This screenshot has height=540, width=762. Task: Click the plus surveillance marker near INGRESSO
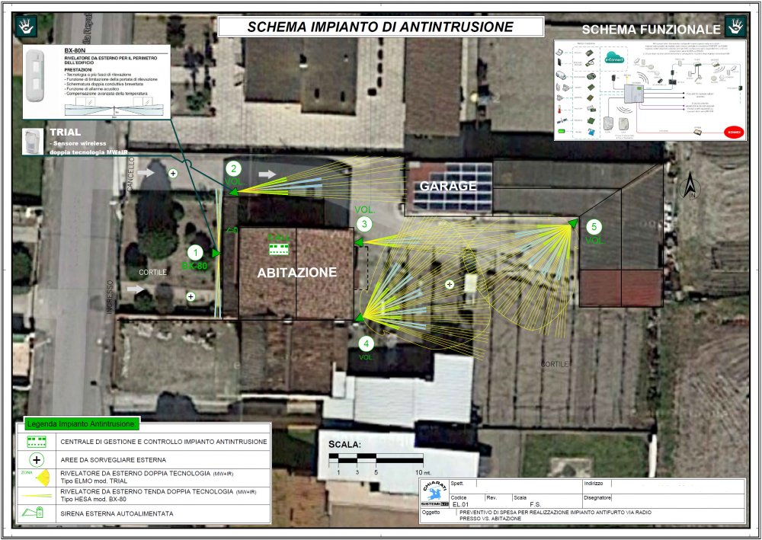click(x=191, y=296)
